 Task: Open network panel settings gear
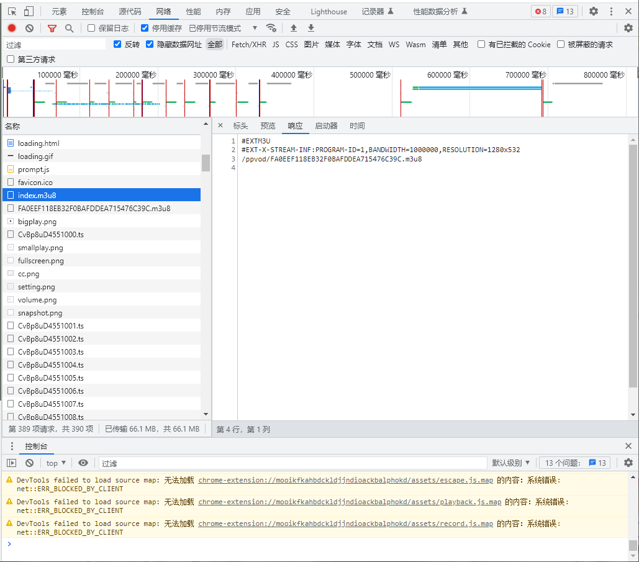point(628,28)
